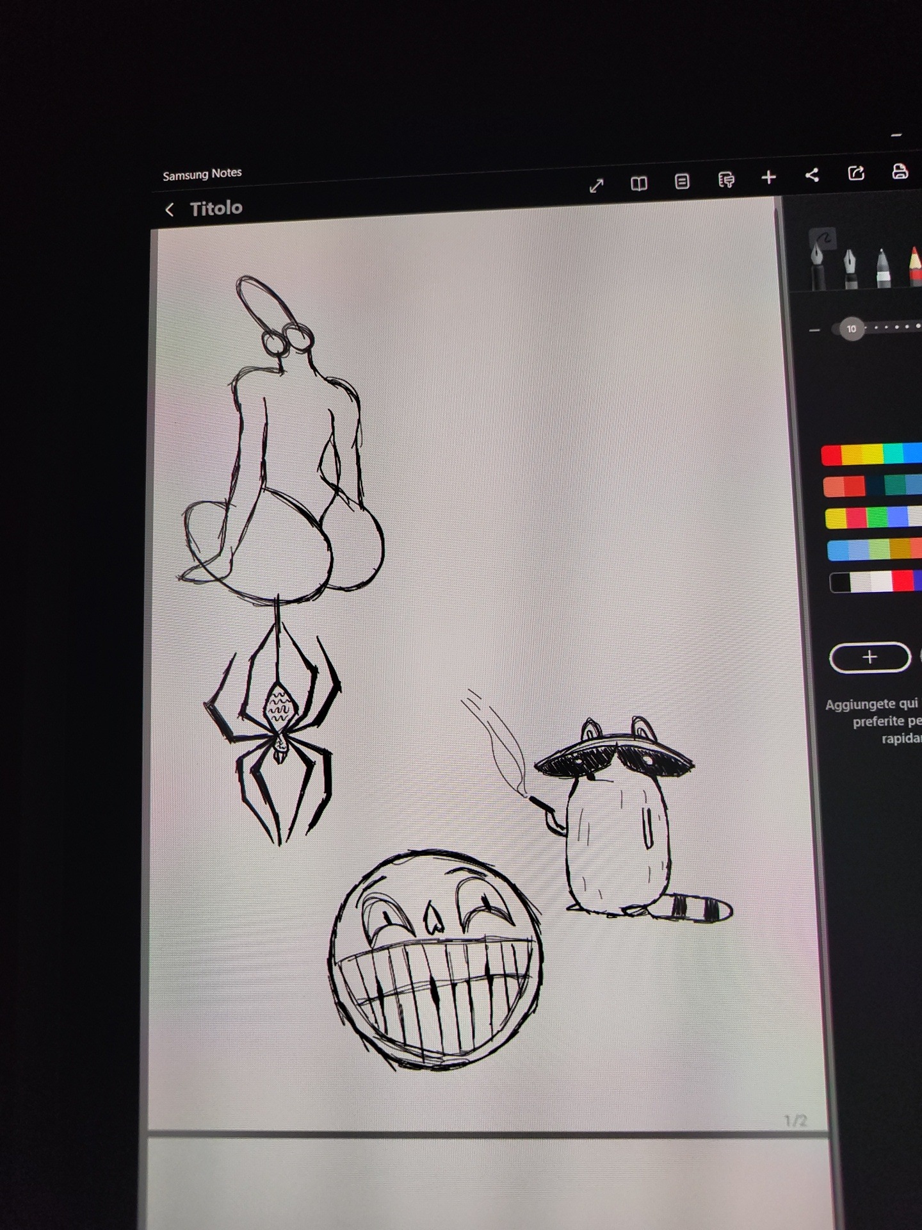The height and width of the screenshot is (1230, 922).
Task: Select the gray-tipped pen with white band
Action: [884, 268]
